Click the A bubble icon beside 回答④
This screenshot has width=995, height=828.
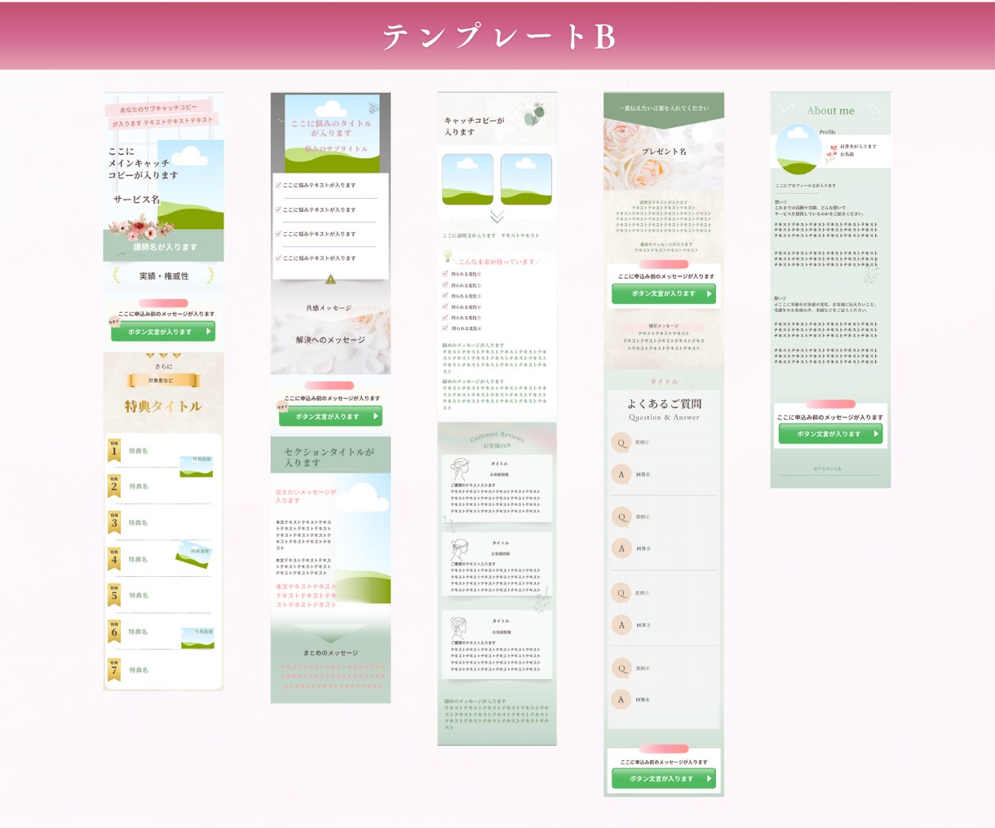tap(621, 699)
